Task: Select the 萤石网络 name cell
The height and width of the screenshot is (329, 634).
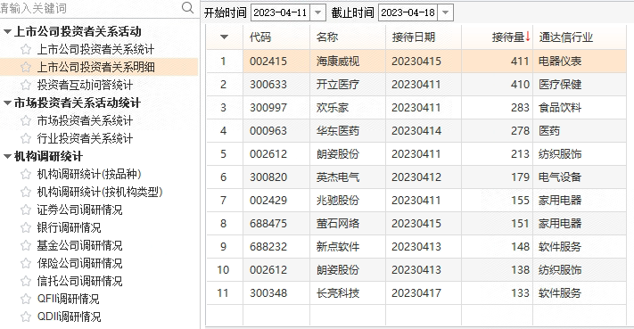Action: 348,223
